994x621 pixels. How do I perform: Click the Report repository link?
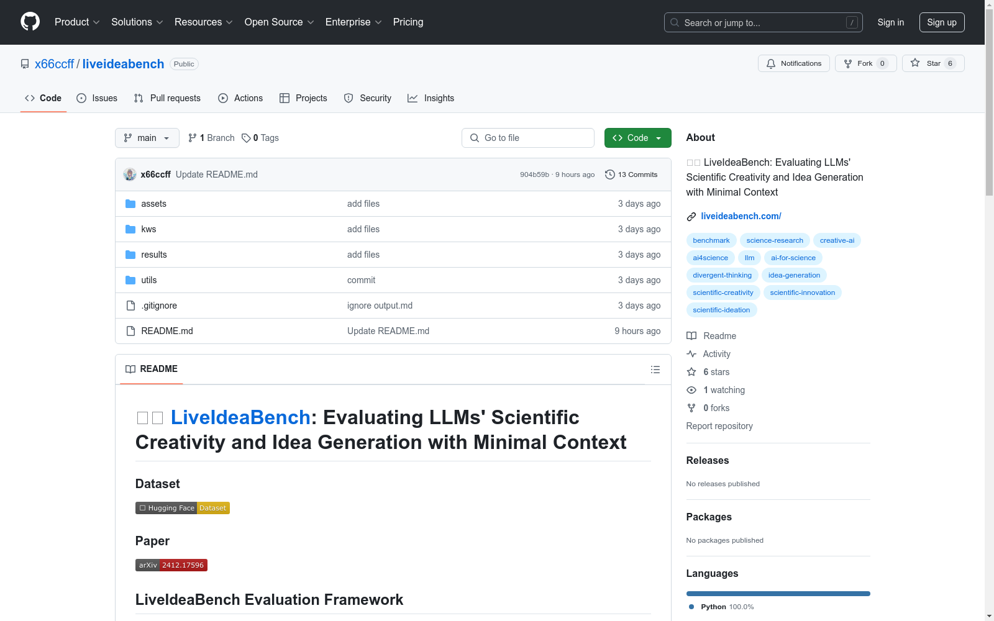tap(719, 426)
